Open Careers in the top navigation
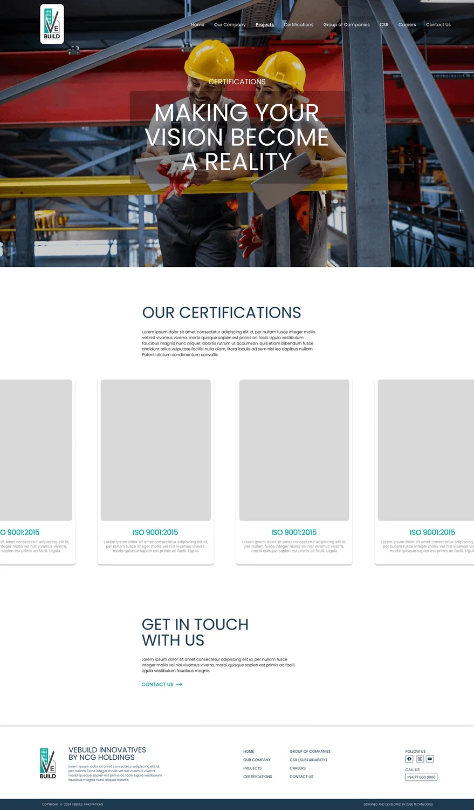The width and height of the screenshot is (474, 810). (407, 25)
